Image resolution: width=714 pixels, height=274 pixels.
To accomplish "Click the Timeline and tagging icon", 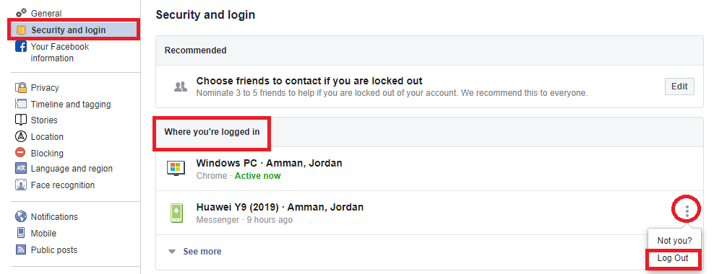I will [x=21, y=104].
